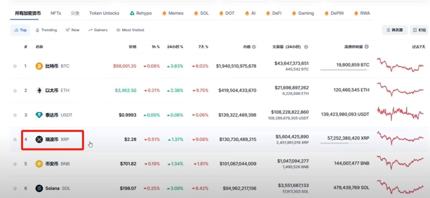Star the BNB row

pos(15,164)
